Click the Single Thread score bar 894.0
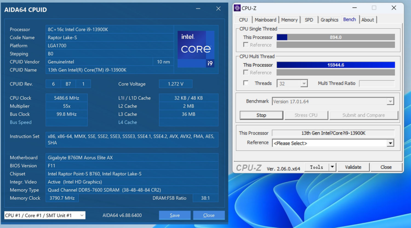The image size is (411, 228). [x=336, y=37]
